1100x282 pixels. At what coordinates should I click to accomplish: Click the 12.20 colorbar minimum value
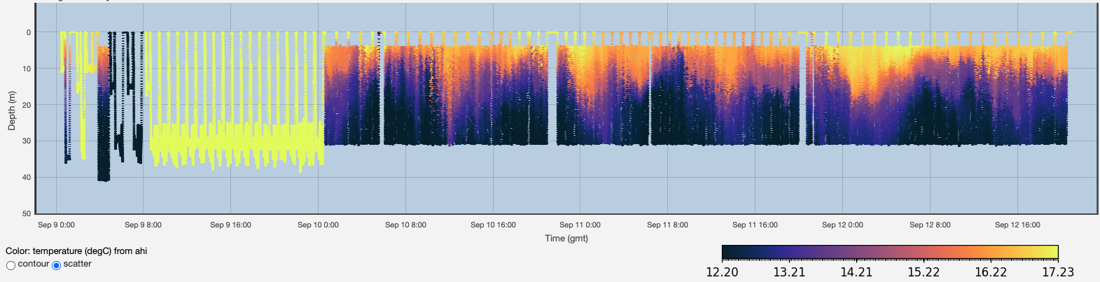pyautogui.click(x=722, y=272)
